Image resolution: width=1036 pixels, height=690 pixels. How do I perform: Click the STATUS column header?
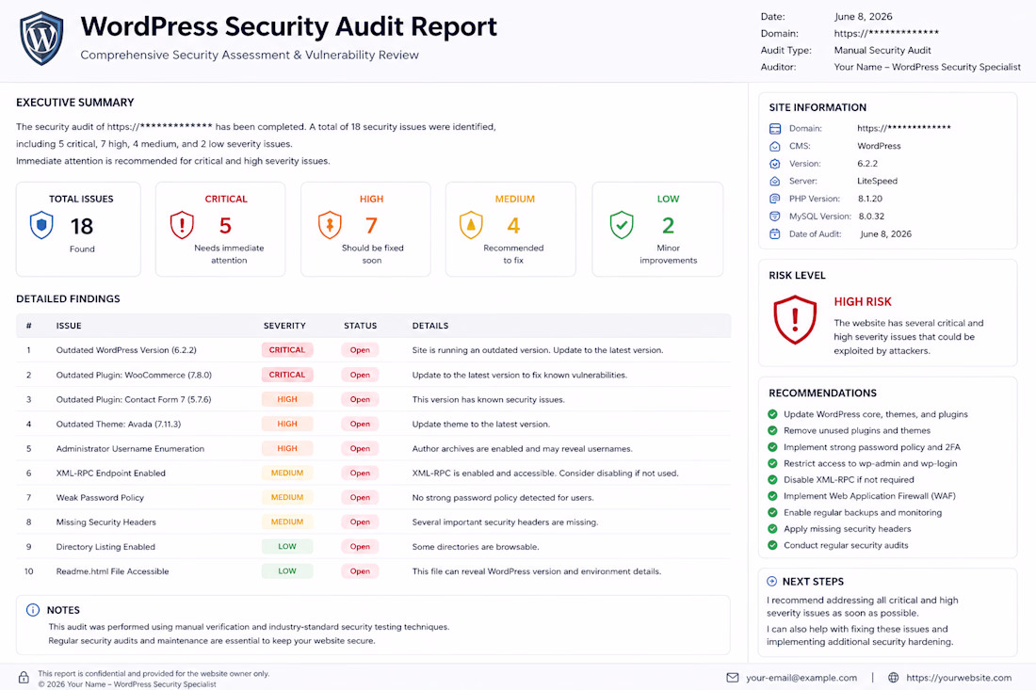pos(360,327)
